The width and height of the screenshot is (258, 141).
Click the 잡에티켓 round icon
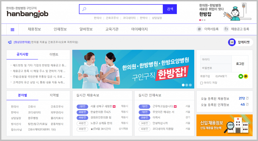pyautogui.click(x=232, y=42)
